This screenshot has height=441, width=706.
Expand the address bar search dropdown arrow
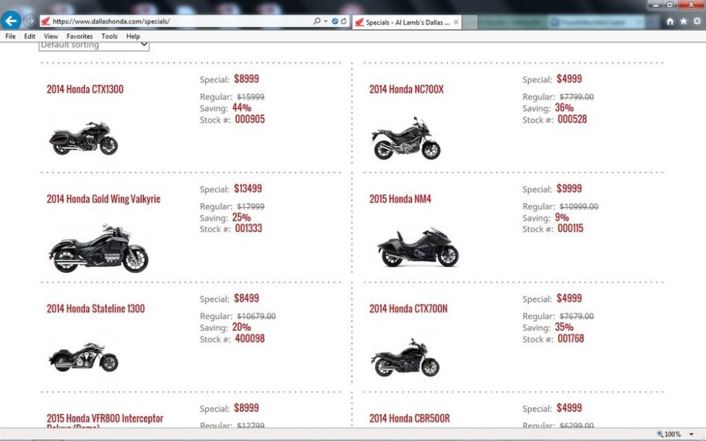[325, 21]
